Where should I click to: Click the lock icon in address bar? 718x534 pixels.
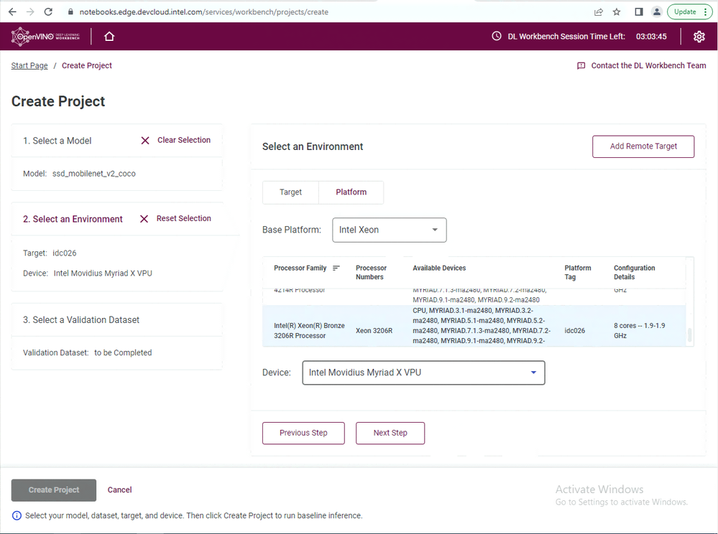[x=70, y=12]
